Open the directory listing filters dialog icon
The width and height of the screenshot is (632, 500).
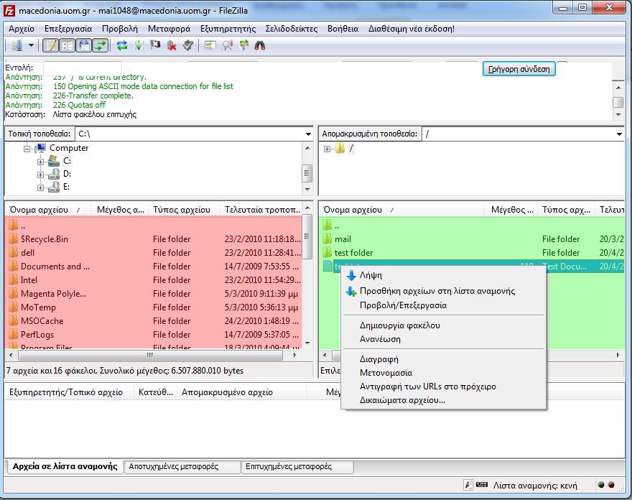click(x=210, y=45)
